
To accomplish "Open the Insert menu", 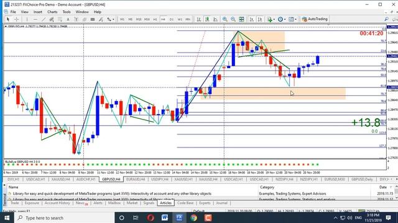I will 37,12.
